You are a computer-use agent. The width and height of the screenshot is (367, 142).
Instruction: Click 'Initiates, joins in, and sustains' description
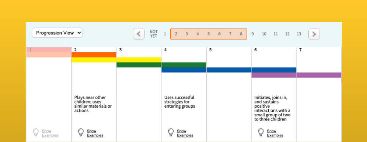coord(272,108)
